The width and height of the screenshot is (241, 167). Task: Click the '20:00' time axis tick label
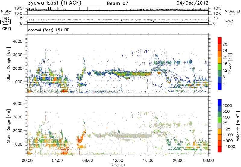(178, 161)
